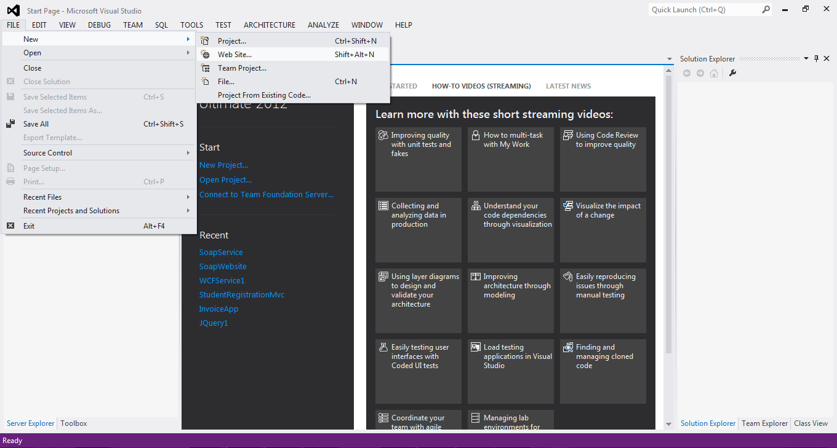Open Solution Explorer window position dropdown arrow
The image size is (837, 448).
click(806, 59)
